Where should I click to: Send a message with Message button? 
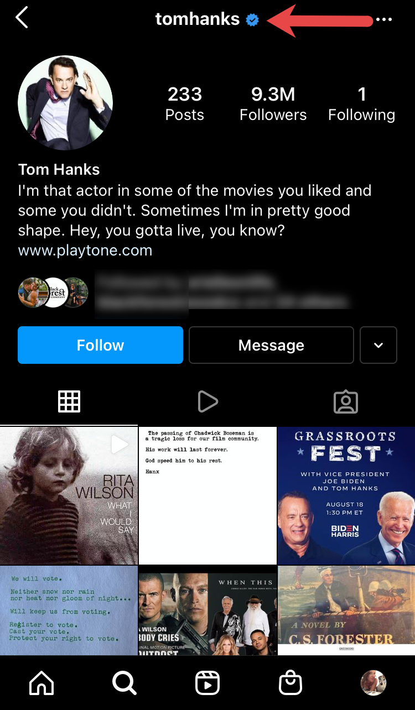(271, 345)
